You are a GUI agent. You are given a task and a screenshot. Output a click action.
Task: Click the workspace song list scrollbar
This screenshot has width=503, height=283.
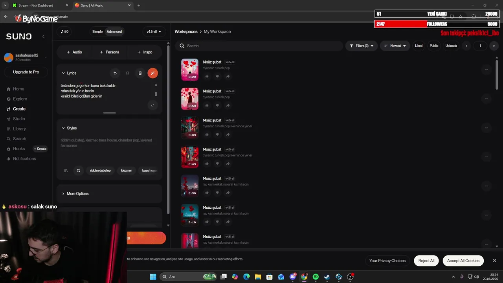[497, 75]
